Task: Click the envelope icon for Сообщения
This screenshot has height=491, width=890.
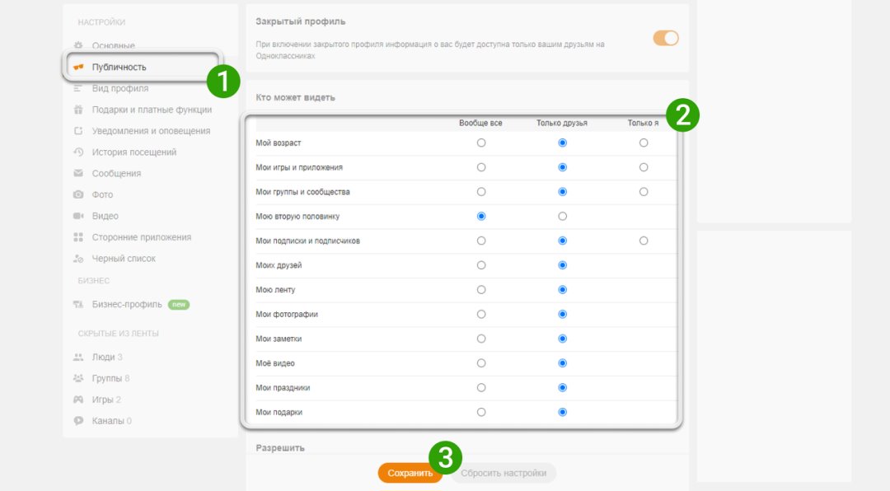Action: tap(78, 174)
